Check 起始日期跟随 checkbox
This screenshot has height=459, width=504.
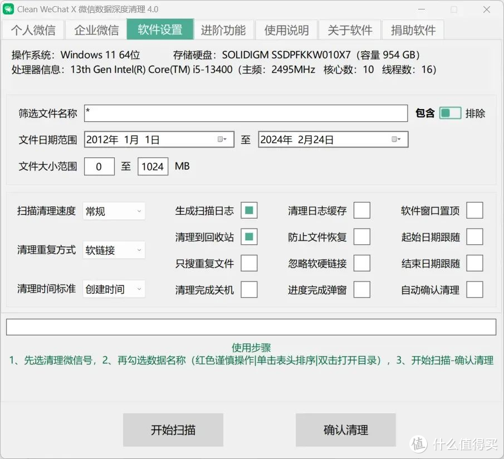click(x=474, y=236)
